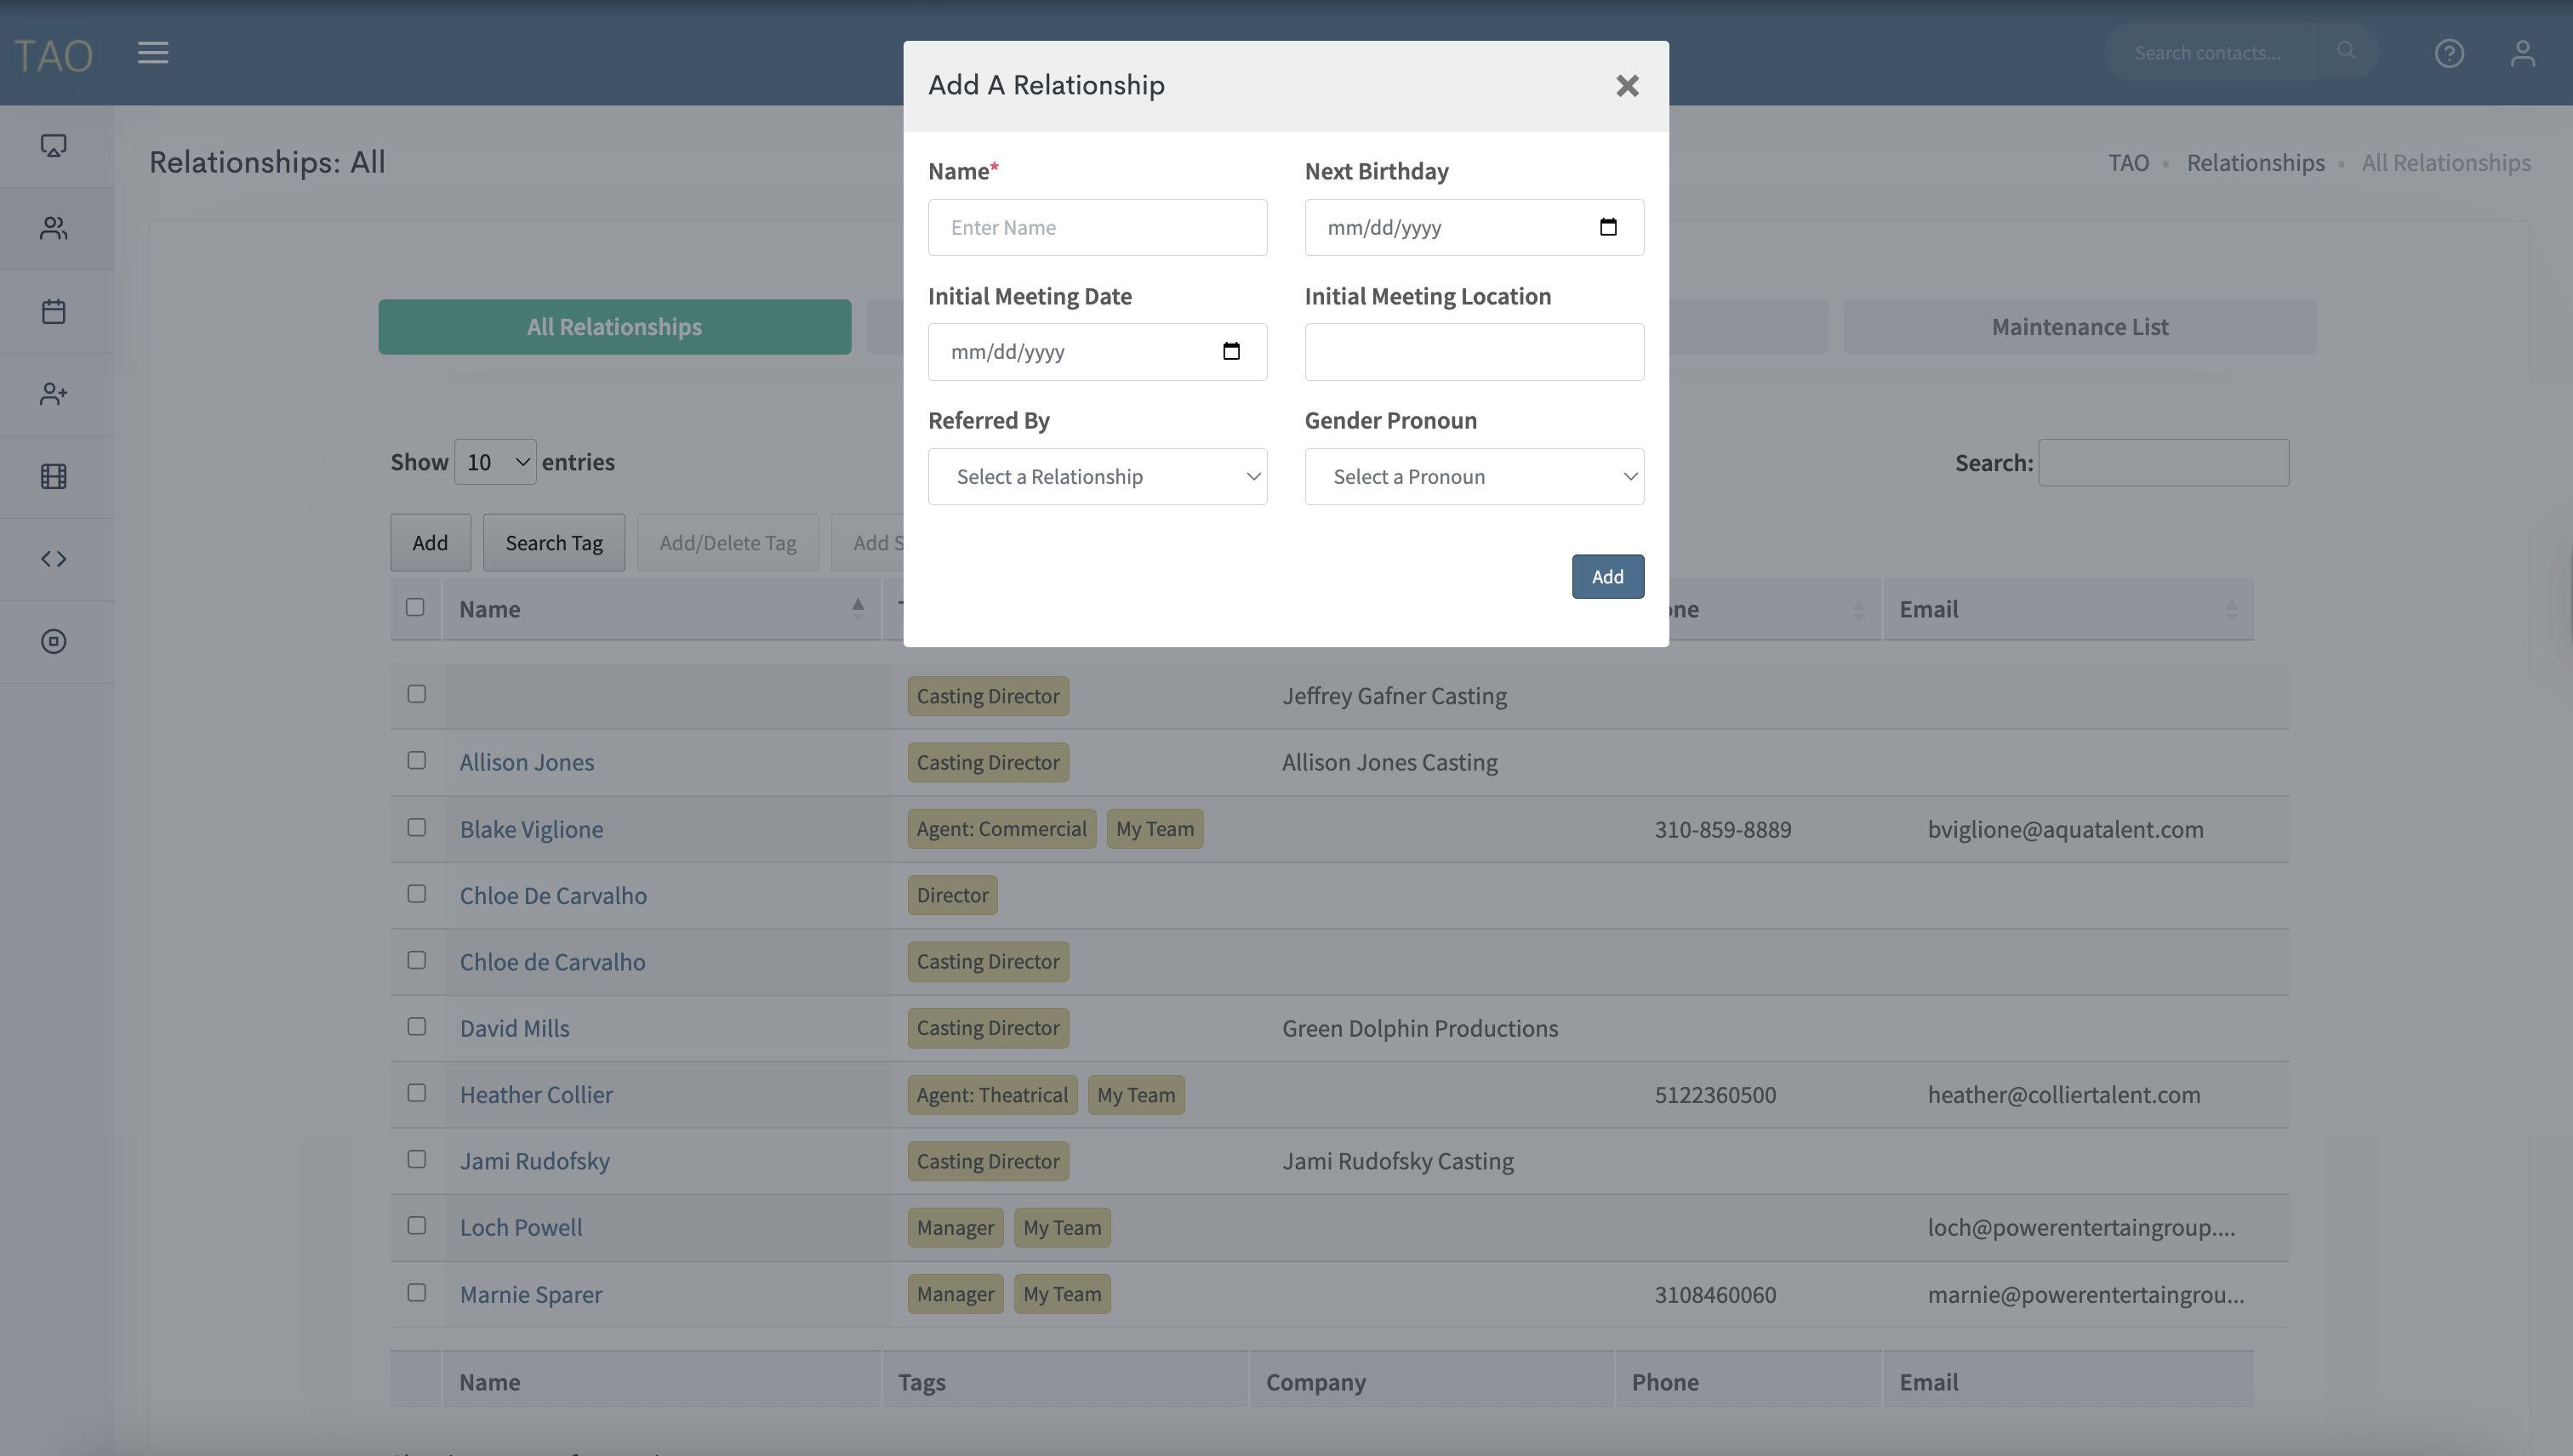Switch to the Maintenance List tab
Screen dimensions: 2573x1456
(2079, 327)
